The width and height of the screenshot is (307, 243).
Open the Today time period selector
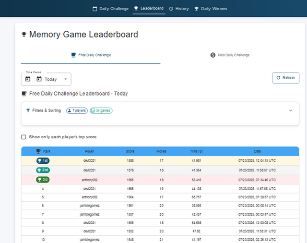(46, 79)
